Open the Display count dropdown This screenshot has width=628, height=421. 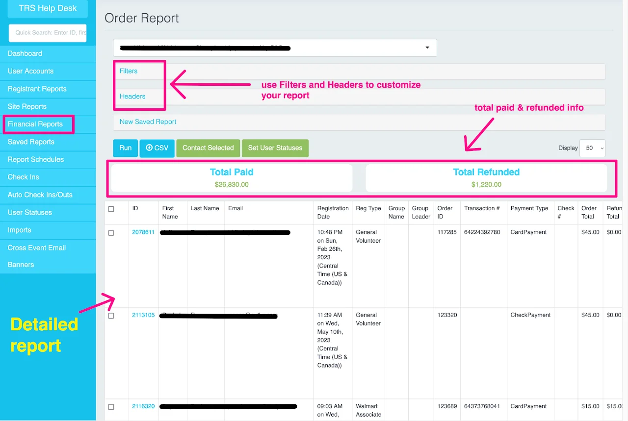click(592, 148)
